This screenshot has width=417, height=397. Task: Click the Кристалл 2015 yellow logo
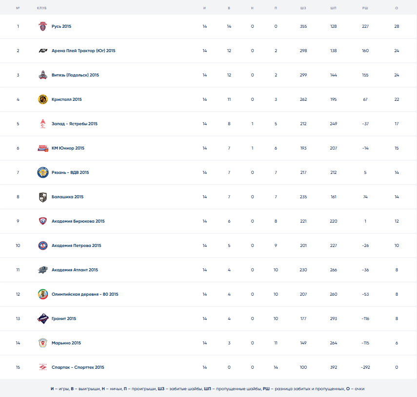point(43,99)
